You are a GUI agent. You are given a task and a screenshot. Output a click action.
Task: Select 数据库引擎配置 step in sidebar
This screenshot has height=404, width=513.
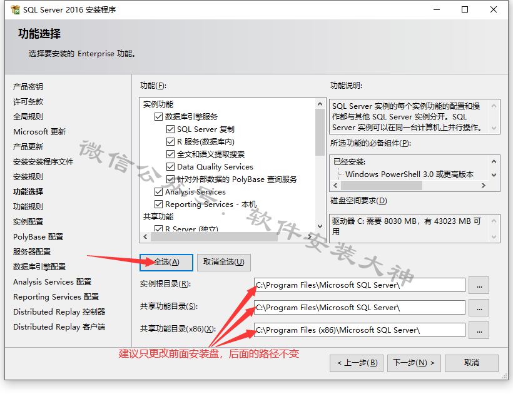pos(39,267)
